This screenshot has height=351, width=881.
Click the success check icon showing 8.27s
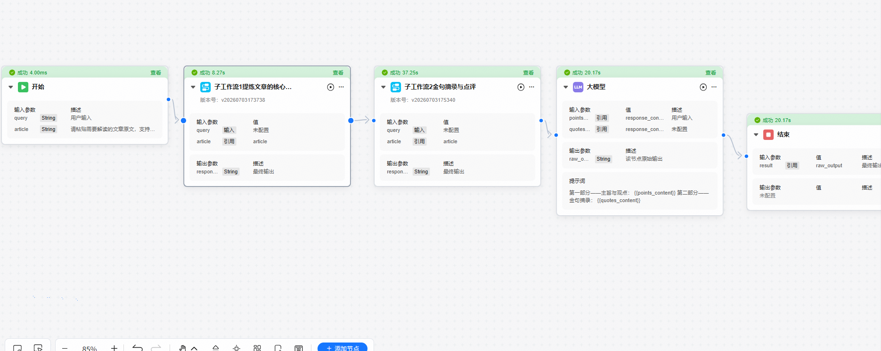coord(195,73)
